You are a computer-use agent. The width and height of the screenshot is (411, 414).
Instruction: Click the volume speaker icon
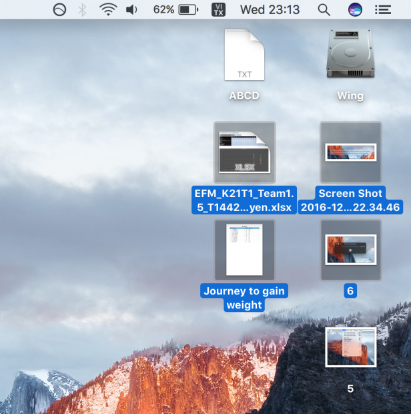pyautogui.click(x=131, y=10)
